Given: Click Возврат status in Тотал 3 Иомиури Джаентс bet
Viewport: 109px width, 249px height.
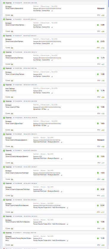Looking at the screenshot, I should [101, 140].
